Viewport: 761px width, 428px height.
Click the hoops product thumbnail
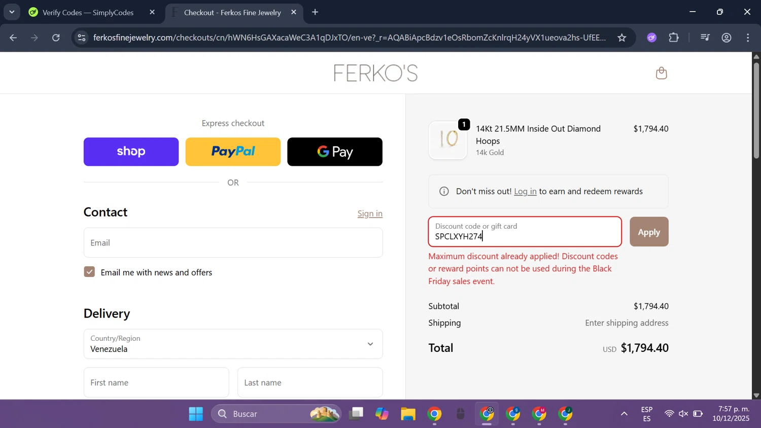pos(447,140)
